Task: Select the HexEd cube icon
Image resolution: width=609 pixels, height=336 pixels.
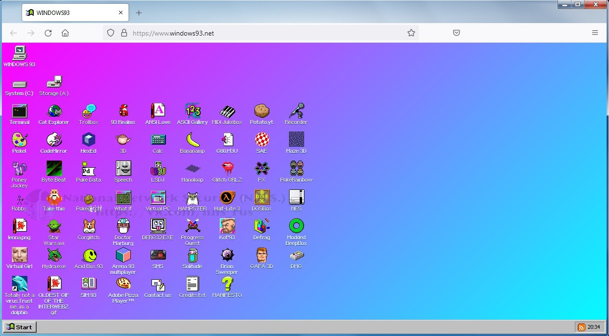Action: (x=89, y=140)
